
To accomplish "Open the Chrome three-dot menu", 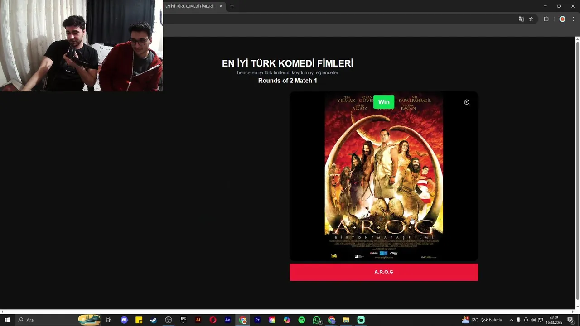I will point(573,19).
